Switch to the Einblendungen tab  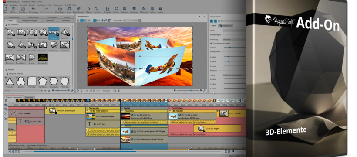coord(13,17)
